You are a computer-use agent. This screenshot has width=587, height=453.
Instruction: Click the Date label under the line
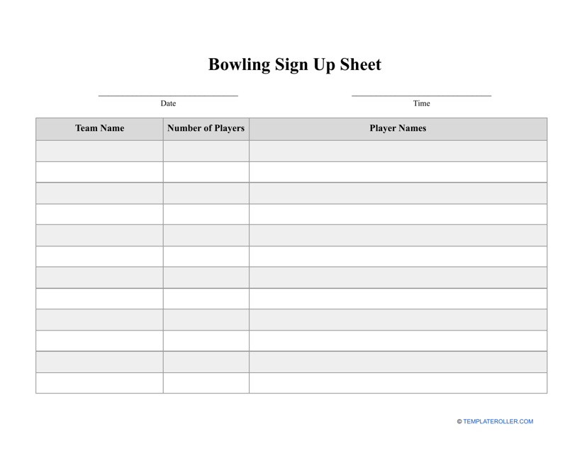pos(168,103)
